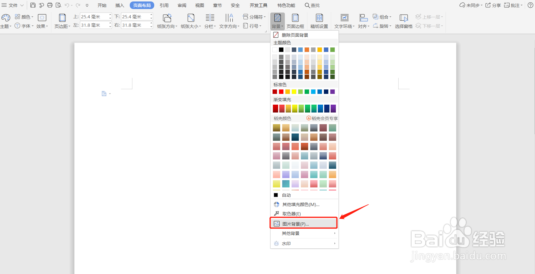Click the 分栏 columns icon

[210, 18]
